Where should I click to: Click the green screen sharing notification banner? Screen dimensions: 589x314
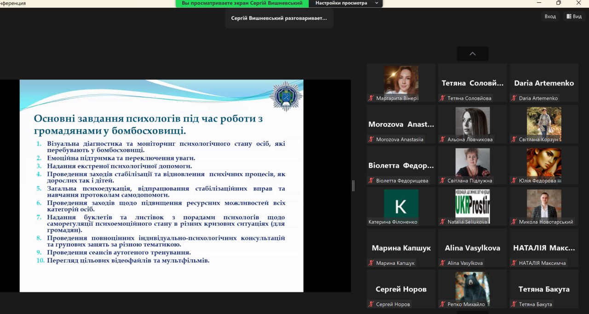coord(242,3)
